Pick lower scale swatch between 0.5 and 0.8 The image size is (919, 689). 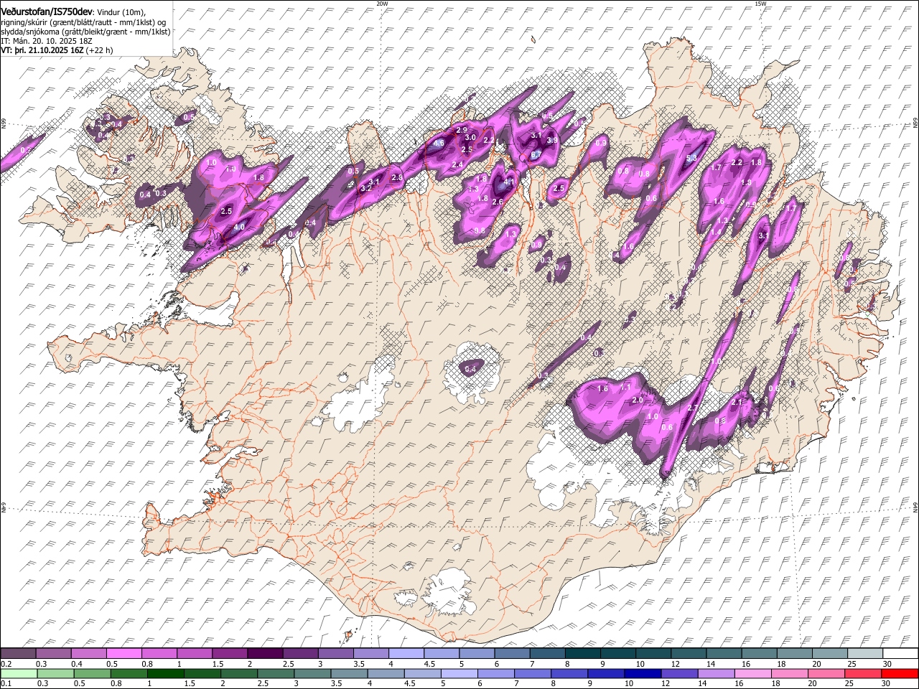(93, 673)
